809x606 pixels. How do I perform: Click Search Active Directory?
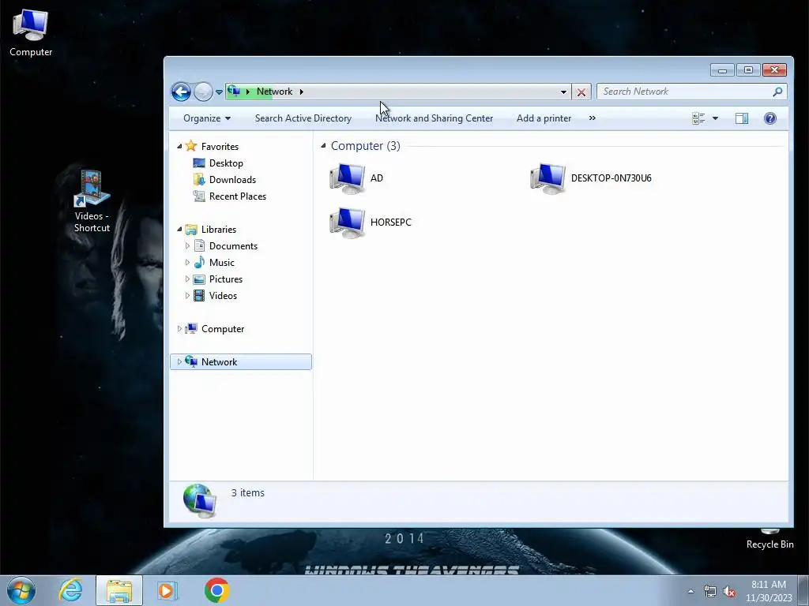pyautogui.click(x=303, y=118)
